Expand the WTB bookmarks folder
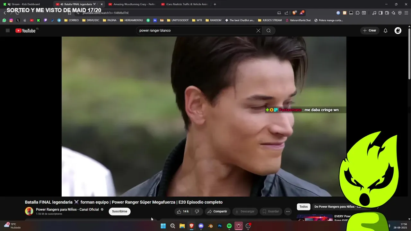The image size is (411, 231). pyautogui.click(x=197, y=20)
